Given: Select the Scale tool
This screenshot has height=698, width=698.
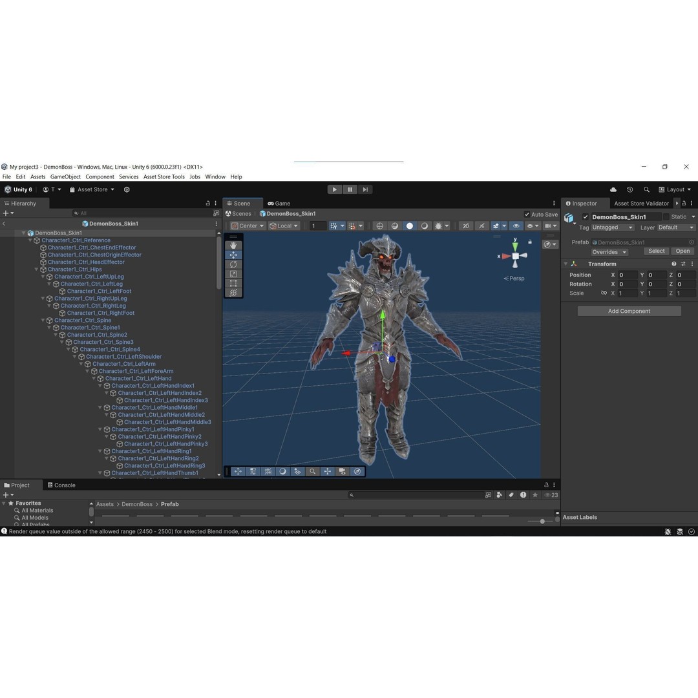Looking at the screenshot, I should tap(233, 274).
